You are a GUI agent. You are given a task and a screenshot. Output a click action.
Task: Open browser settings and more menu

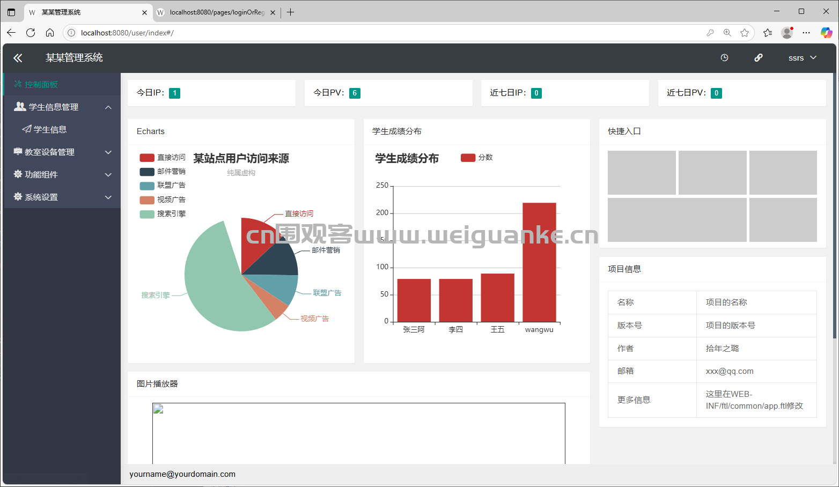806,33
